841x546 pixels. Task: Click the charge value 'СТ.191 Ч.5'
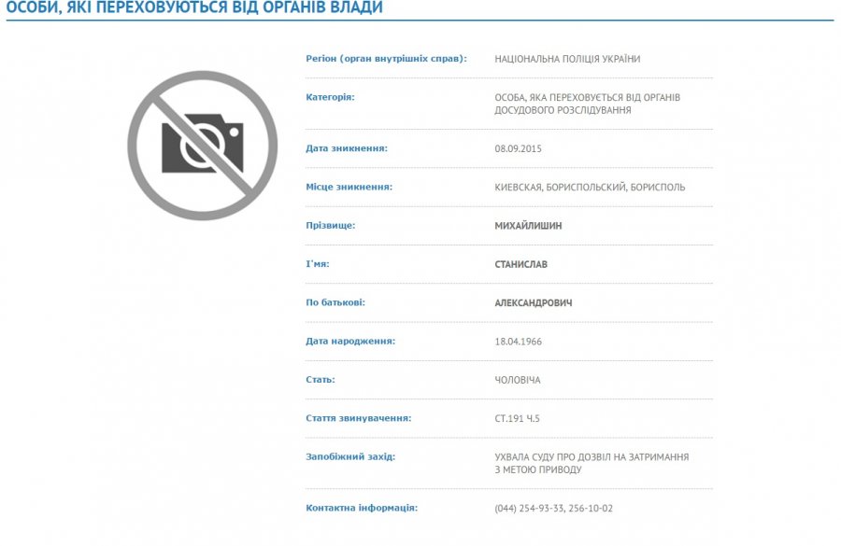coord(517,418)
